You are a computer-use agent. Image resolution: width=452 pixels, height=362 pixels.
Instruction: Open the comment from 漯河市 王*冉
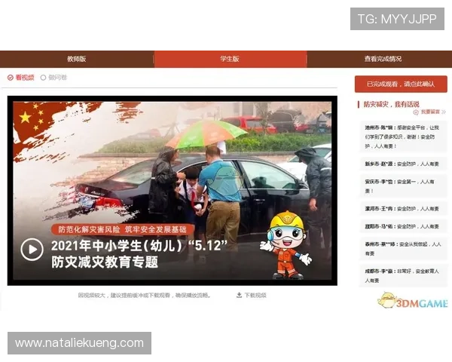(403, 209)
